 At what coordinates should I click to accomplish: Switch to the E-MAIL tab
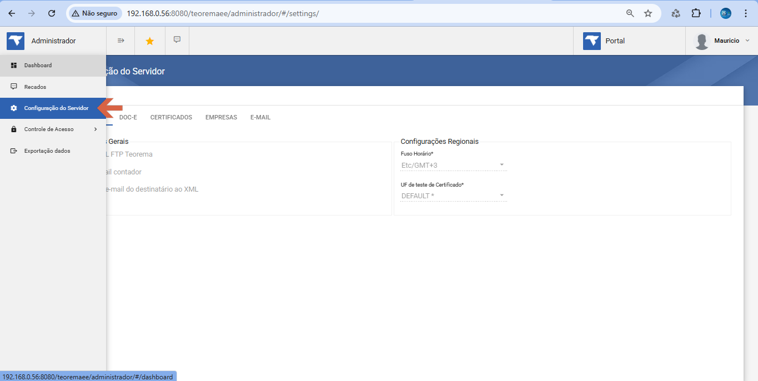[260, 117]
